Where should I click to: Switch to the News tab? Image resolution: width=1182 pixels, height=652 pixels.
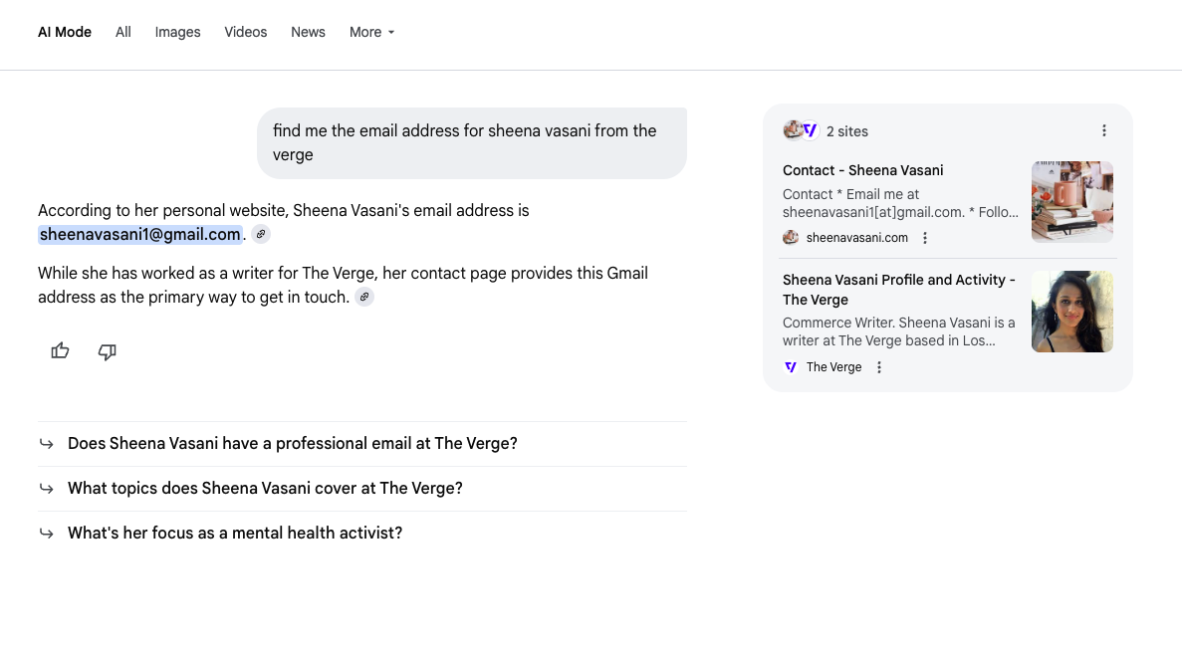click(x=308, y=32)
